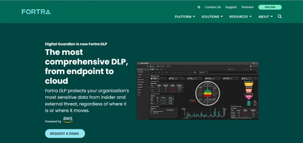
Task: Click the Request a Demo button
Action: click(65, 133)
